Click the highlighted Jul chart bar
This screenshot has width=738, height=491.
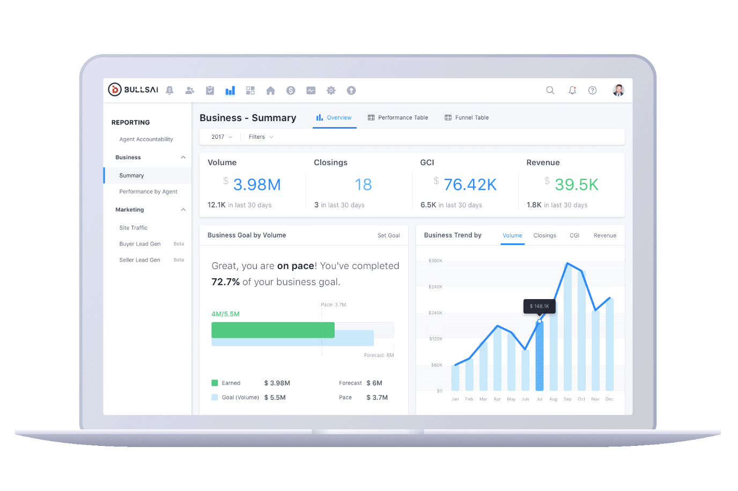[540, 356]
